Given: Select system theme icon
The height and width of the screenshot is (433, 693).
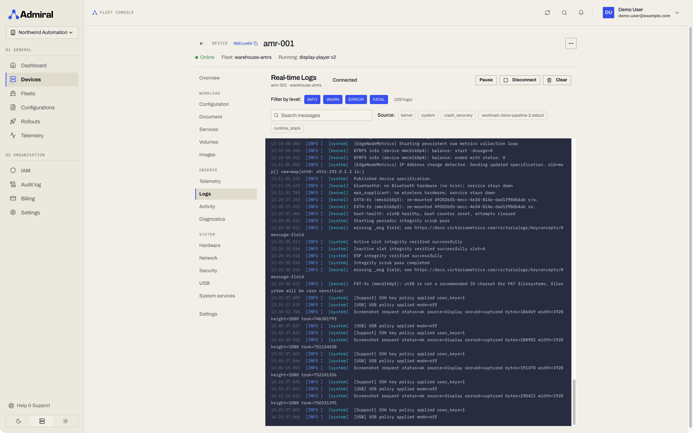Looking at the screenshot, I should (42, 421).
